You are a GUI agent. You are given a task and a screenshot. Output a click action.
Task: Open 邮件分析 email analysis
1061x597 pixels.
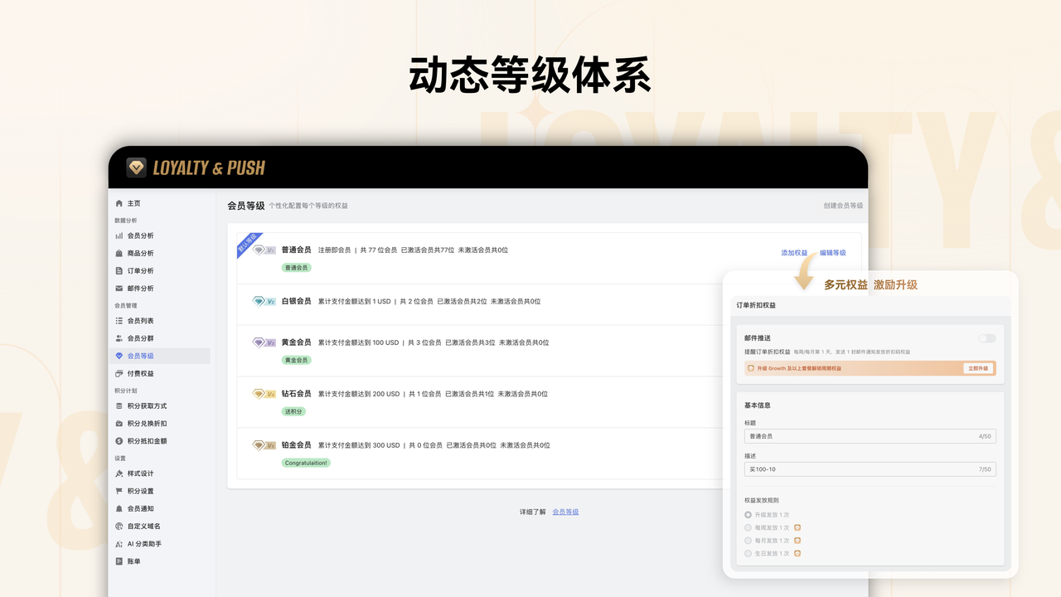[139, 288]
